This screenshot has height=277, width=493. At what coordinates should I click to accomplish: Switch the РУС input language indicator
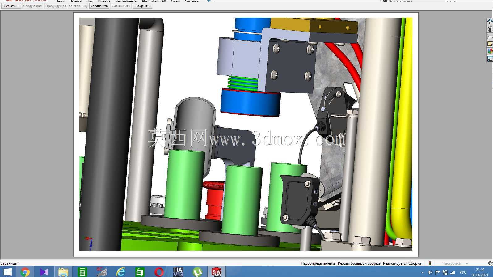463,272
